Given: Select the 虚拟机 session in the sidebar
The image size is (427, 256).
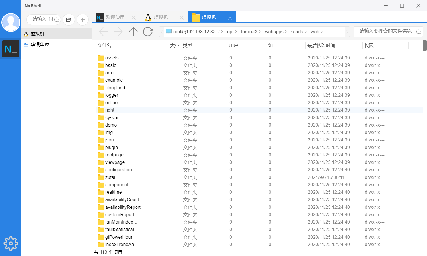Looking at the screenshot, I should pyautogui.click(x=37, y=33).
